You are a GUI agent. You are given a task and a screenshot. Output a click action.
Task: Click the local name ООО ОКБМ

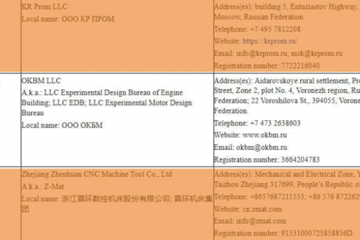click(81, 125)
